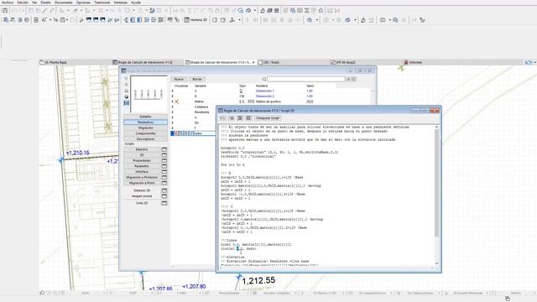Open the Componentes section
This screenshot has height=302, width=537.
(x=145, y=133)
